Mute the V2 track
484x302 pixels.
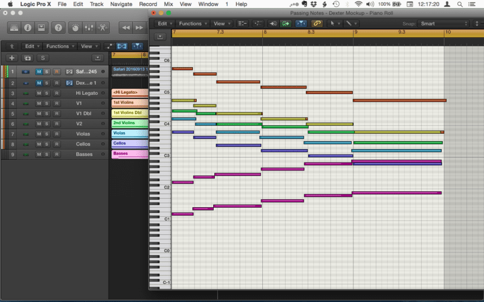click(39, 124)
